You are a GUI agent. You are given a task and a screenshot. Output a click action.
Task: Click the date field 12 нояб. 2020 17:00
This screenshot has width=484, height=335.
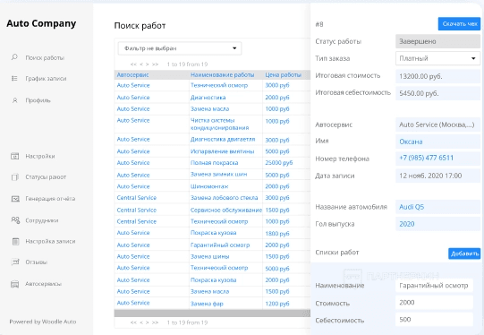[437, 176]
